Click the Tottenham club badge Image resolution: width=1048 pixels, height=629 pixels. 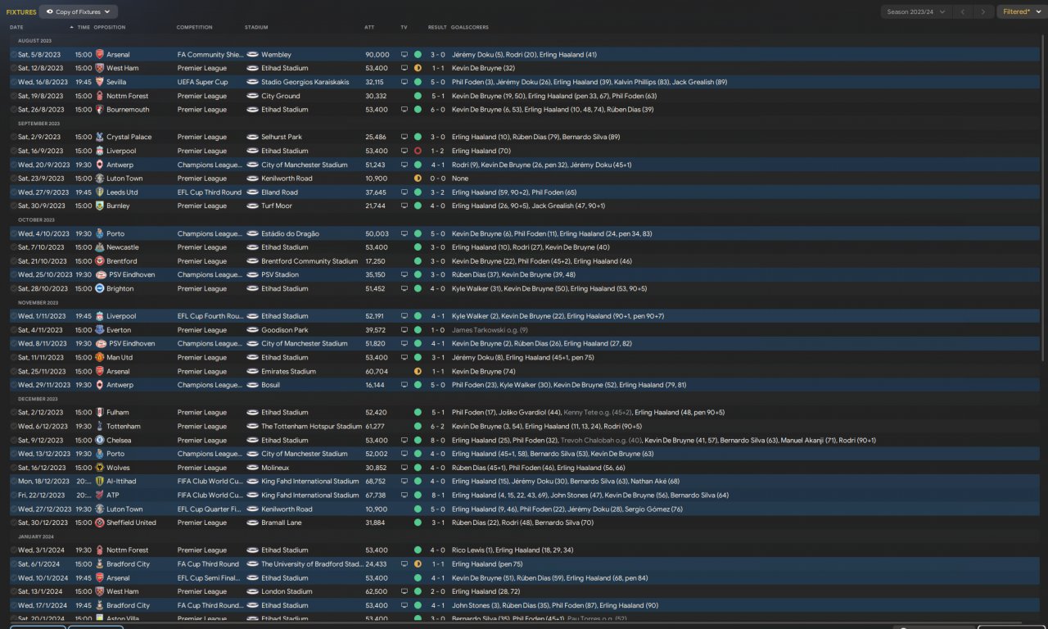[x=100, y=426]
